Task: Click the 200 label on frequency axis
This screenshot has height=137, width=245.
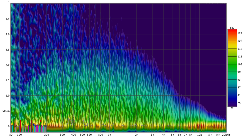Action: (x=46, y=135)
